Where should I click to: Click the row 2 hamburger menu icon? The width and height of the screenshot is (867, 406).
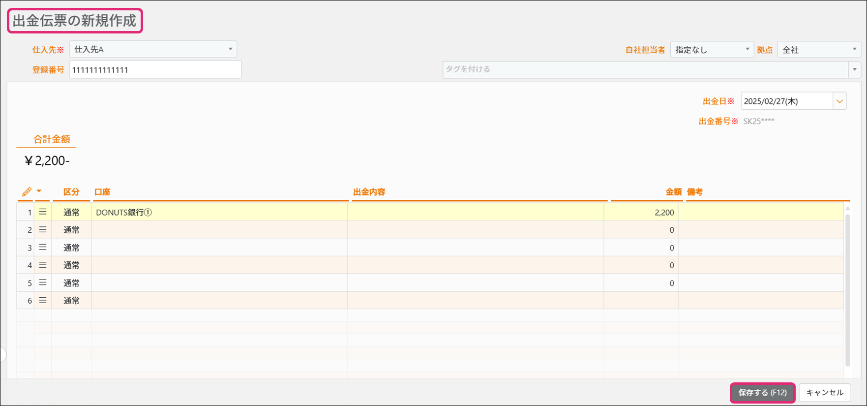tap(43, 230)
